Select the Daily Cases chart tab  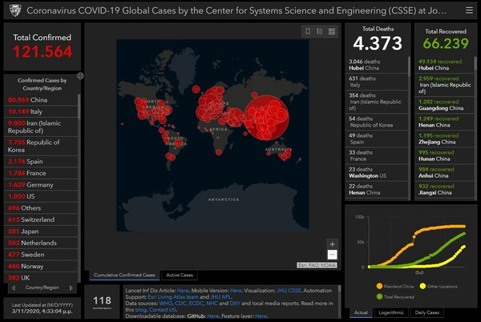[x=426, y=312]
